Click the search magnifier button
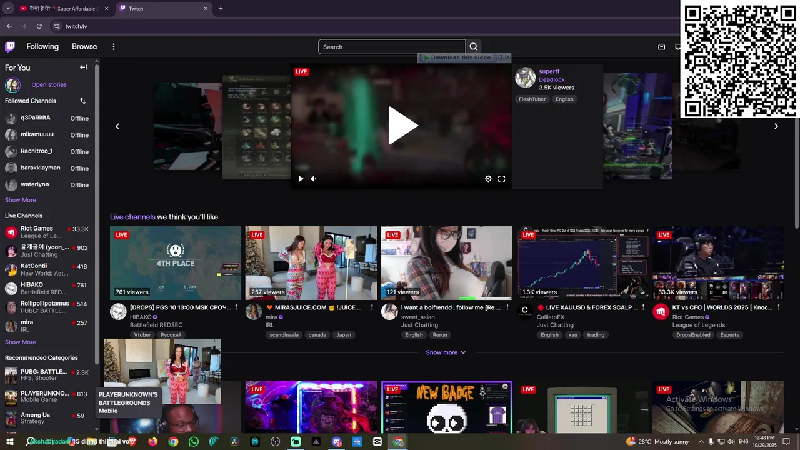800x450 pixels. [474, 47]
